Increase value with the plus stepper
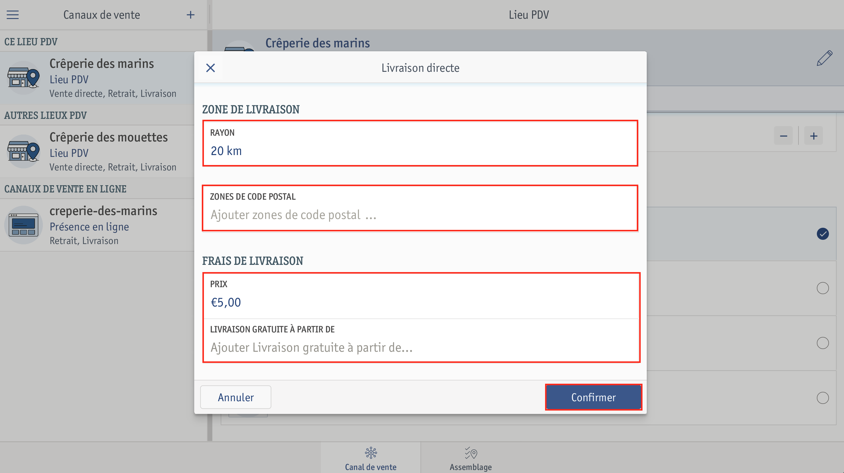 point(814,136)
